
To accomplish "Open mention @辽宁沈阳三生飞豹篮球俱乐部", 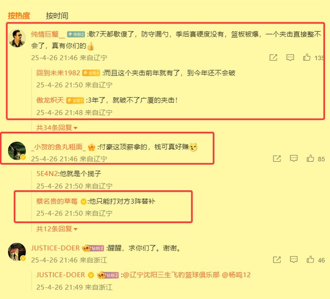I will click(x=171, y=275).
